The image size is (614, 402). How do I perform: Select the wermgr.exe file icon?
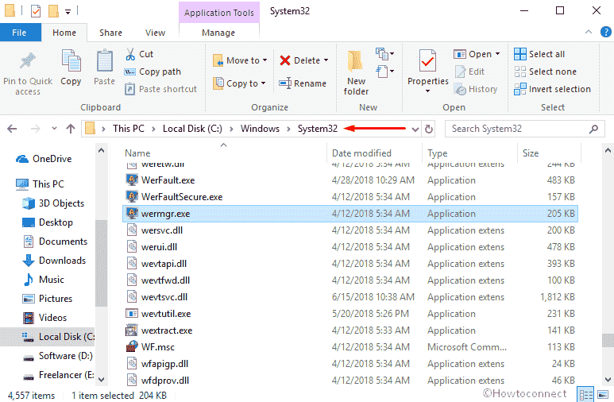click(132, 214)
